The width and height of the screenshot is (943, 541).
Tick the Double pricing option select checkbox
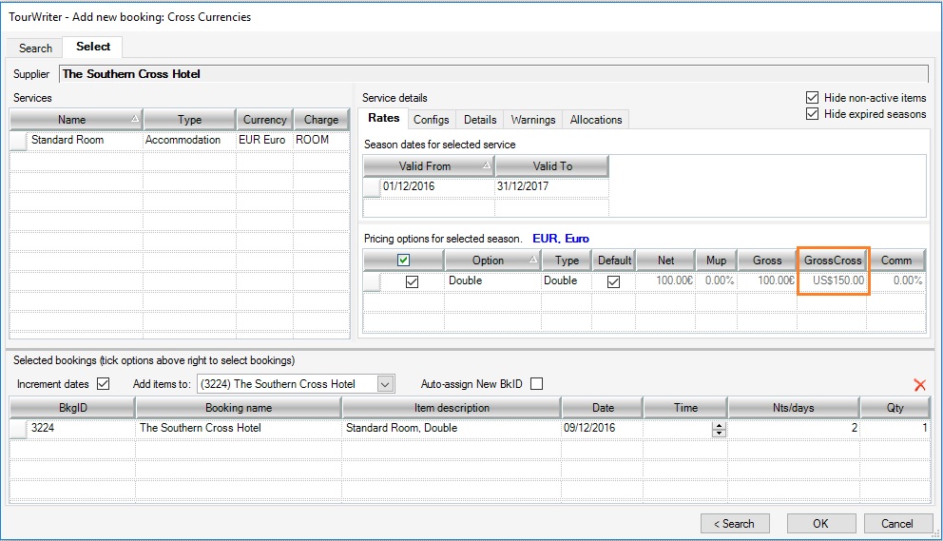coord(413,281)
